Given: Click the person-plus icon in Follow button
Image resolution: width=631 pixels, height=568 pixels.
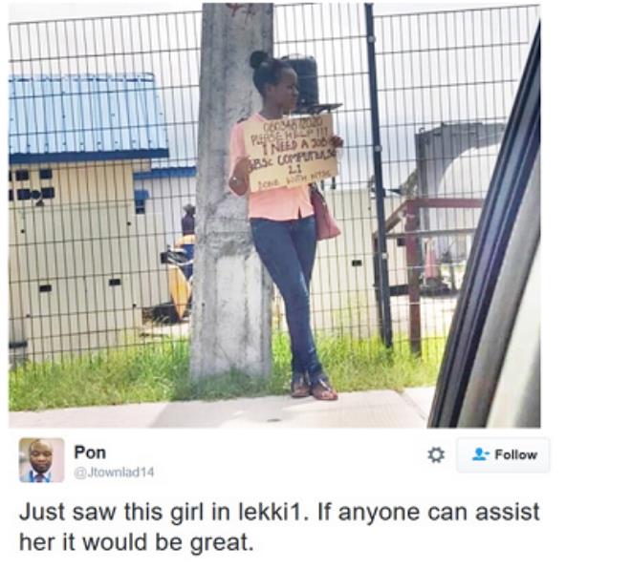Looking at the screenshot, I should pyautogui.click(x=480, y=454).
